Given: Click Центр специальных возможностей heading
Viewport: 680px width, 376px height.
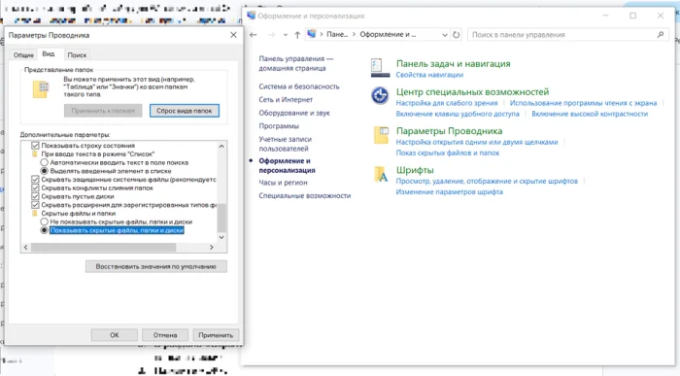Looking at the screenshot, I should (472, 92).
